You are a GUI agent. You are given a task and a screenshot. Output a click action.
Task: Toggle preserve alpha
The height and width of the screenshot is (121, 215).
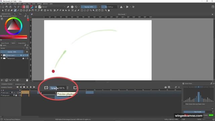tap(72, 7)
